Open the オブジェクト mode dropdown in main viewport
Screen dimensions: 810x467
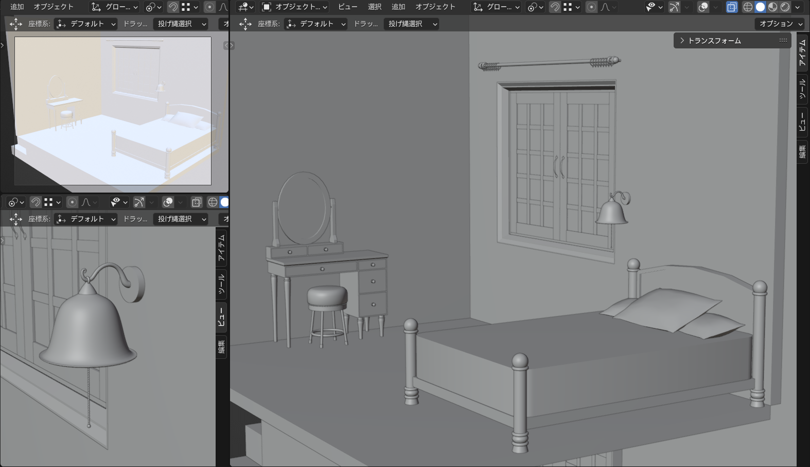coord(294,7)
